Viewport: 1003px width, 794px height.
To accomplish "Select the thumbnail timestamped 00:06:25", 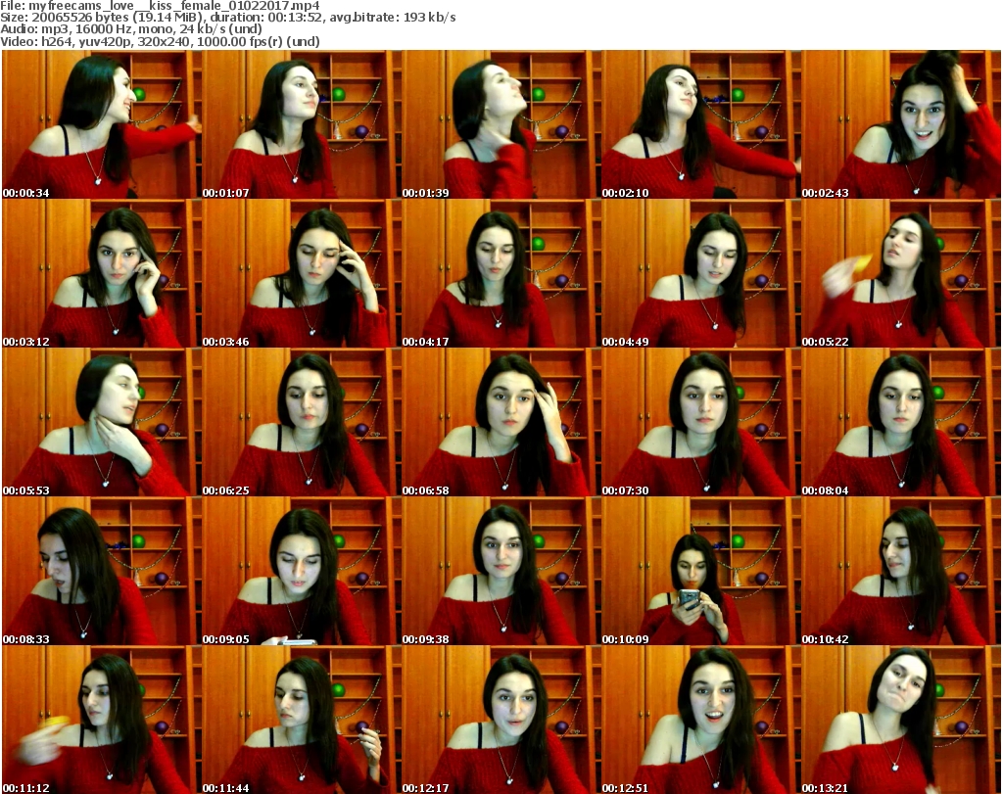I will [302, 423].
